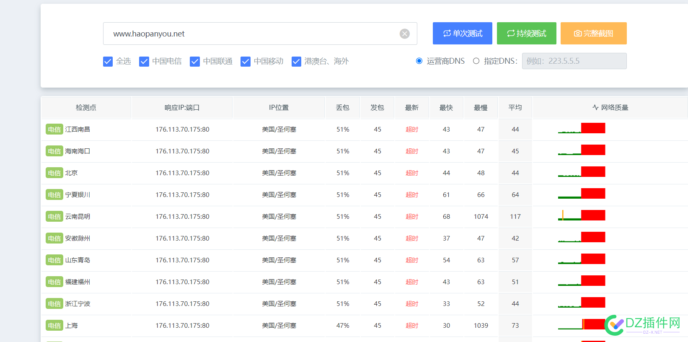Click the 电信 tag in 北京 row
The width and height of the screenshot is (688, 342).
(54, 173)
